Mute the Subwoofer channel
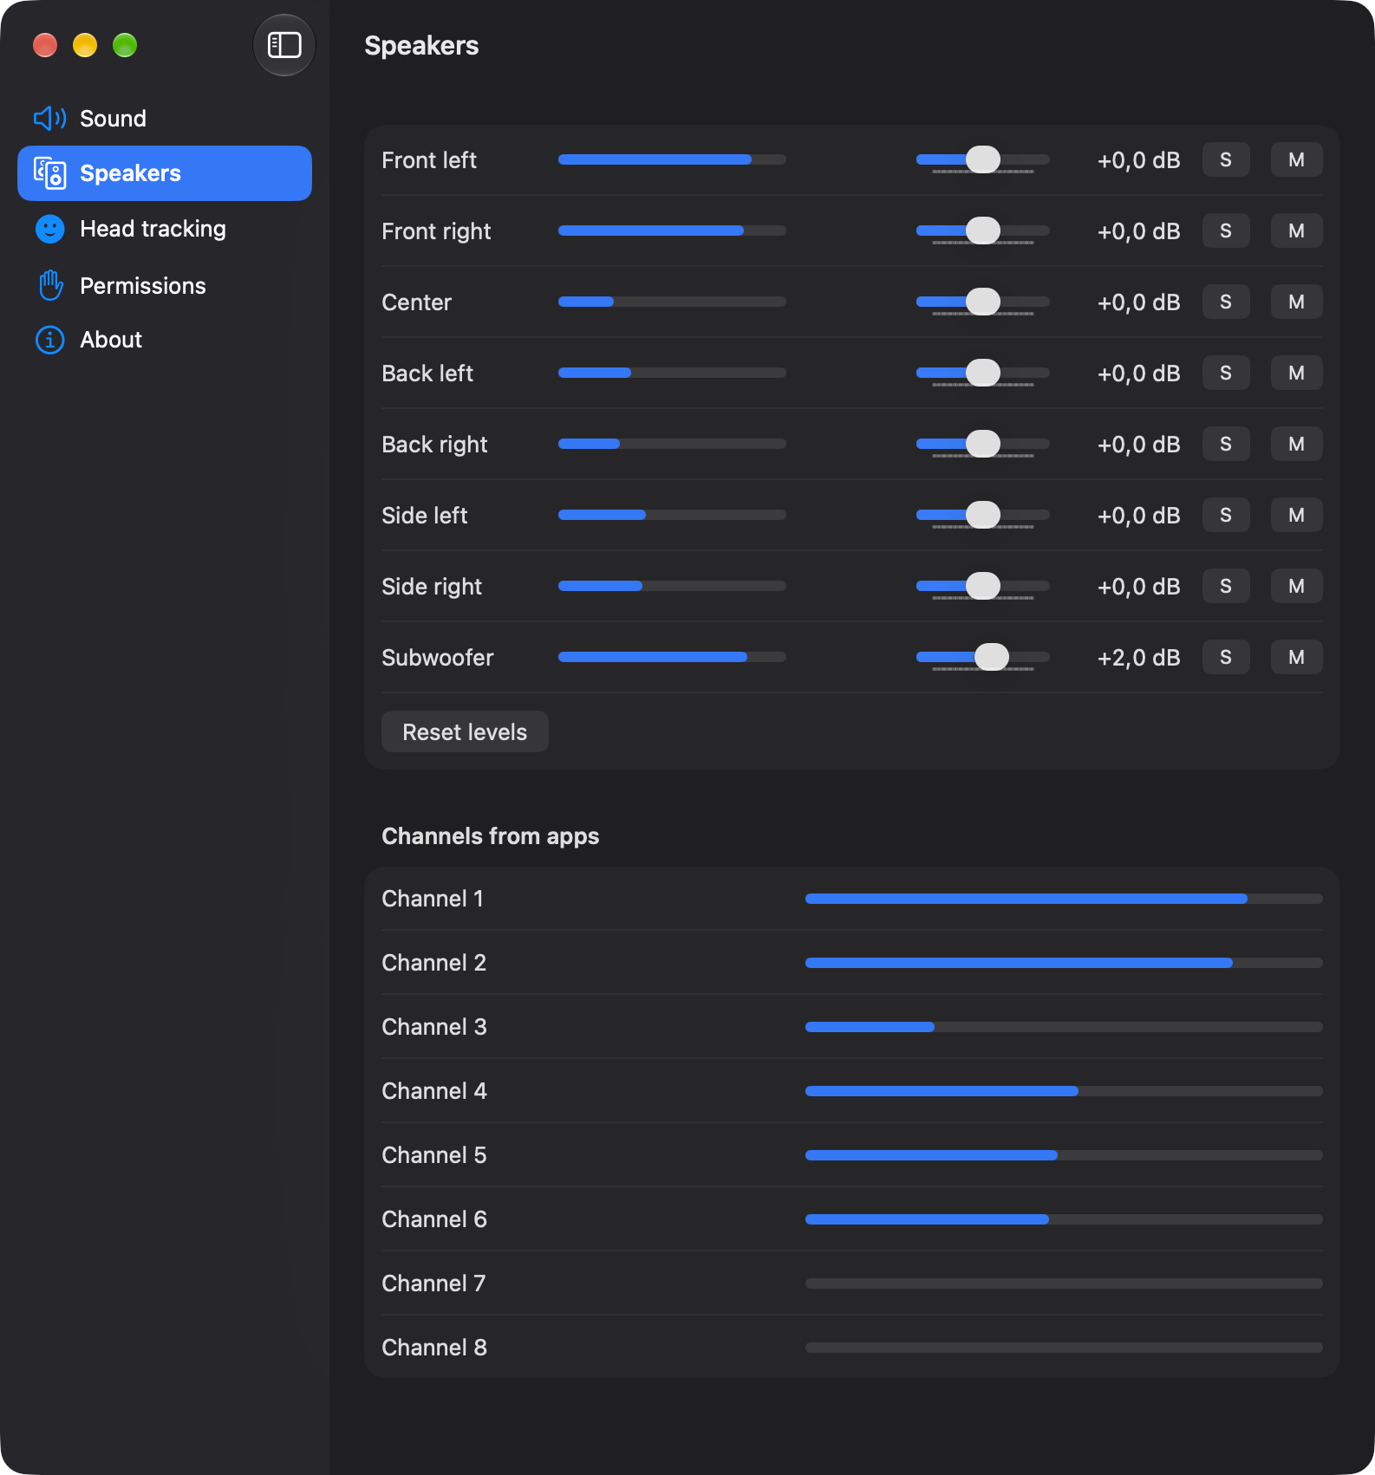 pos(1297,657)
